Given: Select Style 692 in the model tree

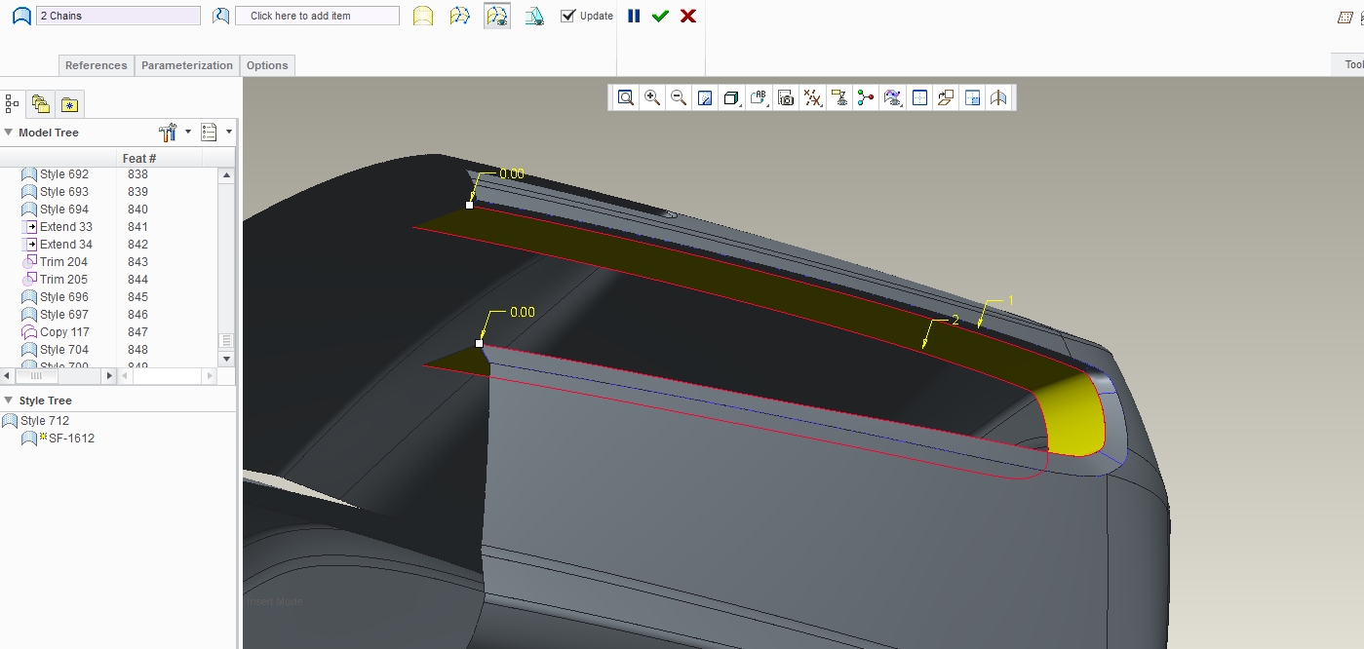Looking at the screenshot, I should point(64,174).
